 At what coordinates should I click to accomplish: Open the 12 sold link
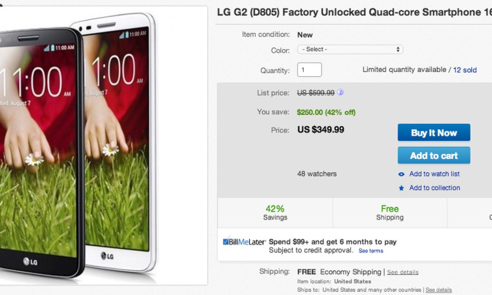point(465,70)
